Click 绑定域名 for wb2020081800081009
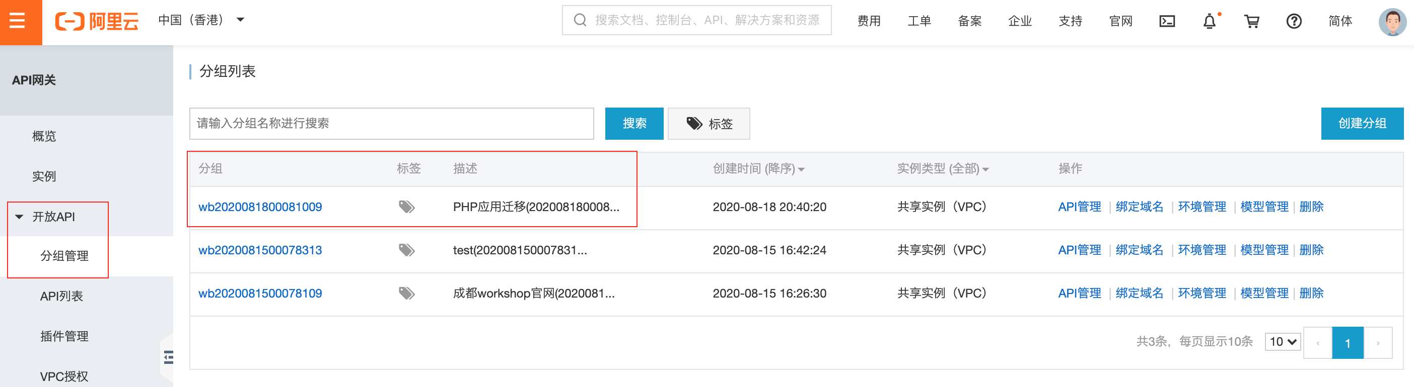The image size is (1414, 387). pyautogui.click(x=1140, y=207)
